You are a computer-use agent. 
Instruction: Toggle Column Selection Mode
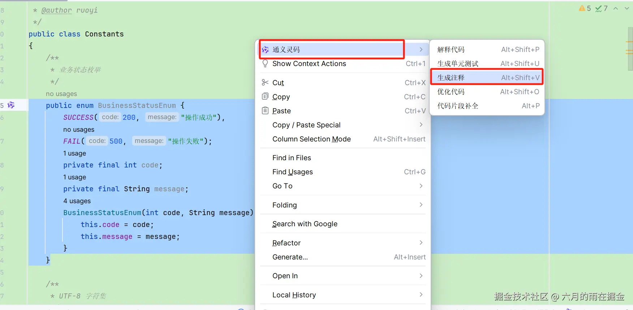click(x=343, y=139)
